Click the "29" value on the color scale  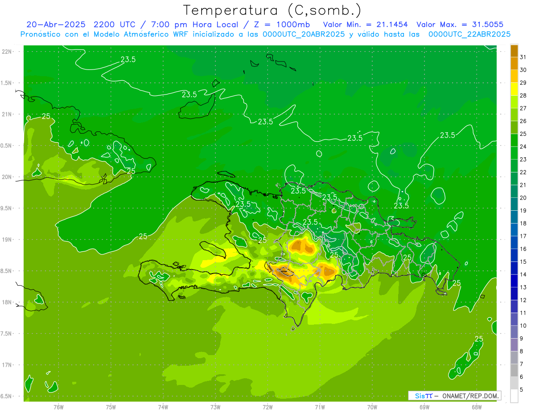point(523,83)
